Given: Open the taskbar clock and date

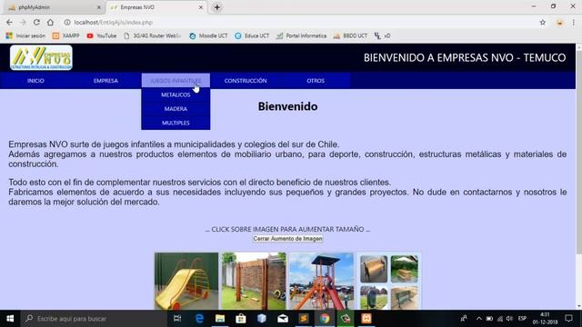Looking at the screenshot, I should tap(546, 319).
